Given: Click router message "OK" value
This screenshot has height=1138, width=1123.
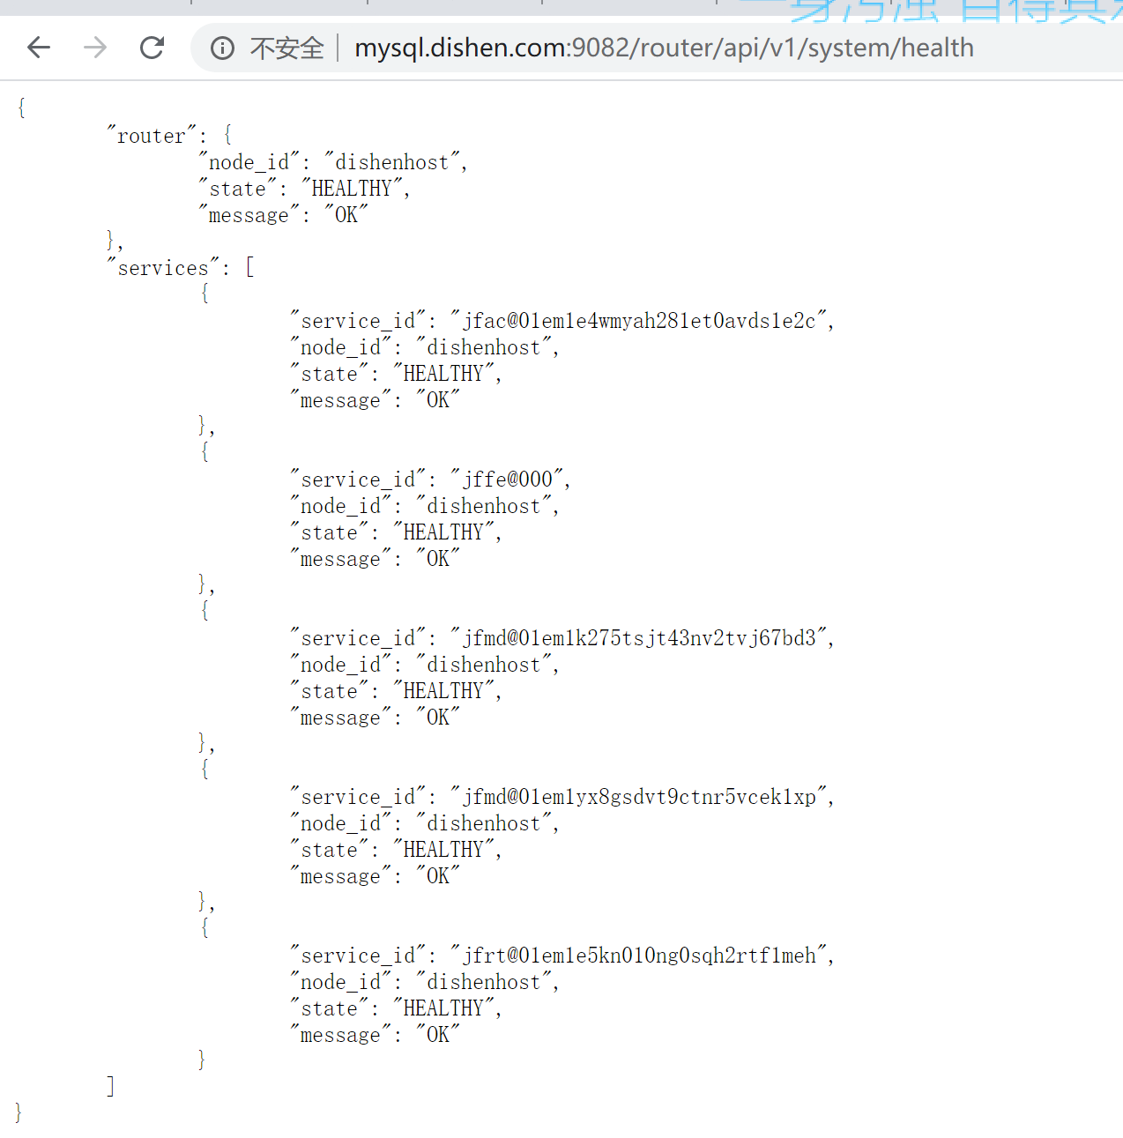Looking at the screenshot, I should (x=346, y=215).
